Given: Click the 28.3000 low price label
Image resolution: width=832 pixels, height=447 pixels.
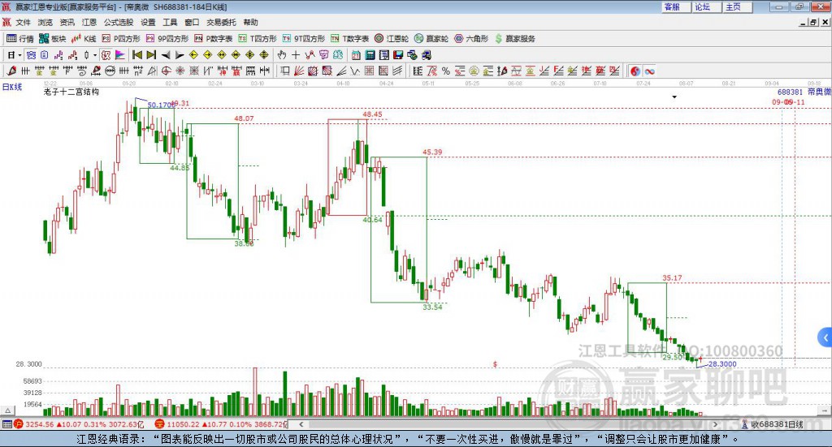Looking at the screenshot, I should coord(722,364).
